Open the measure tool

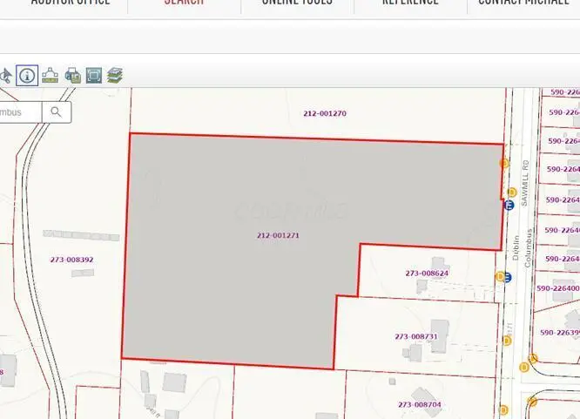click(x=50, y=76)
